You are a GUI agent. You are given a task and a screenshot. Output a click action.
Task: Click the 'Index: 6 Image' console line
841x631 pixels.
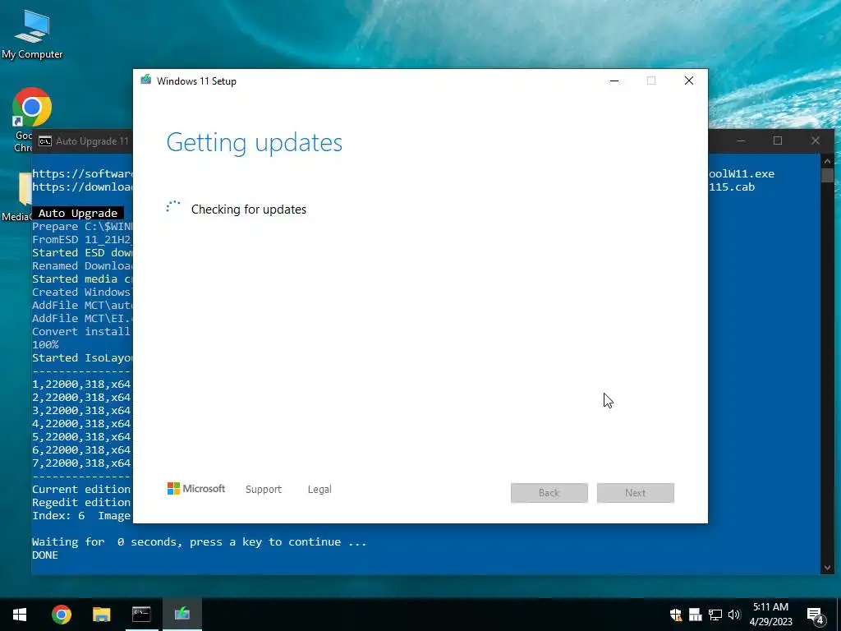click(x=81, y=516)
